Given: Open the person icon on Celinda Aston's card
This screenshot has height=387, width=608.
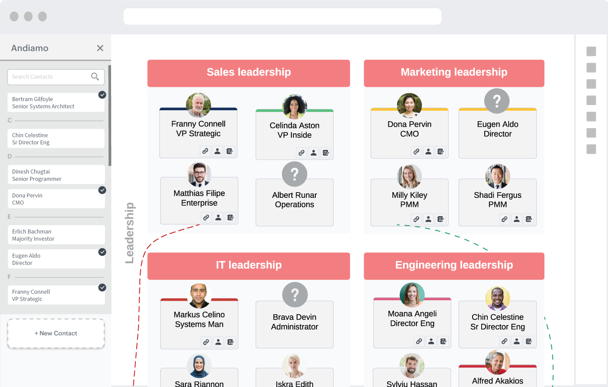Looking at the screenshot, I should click(314, 153).
